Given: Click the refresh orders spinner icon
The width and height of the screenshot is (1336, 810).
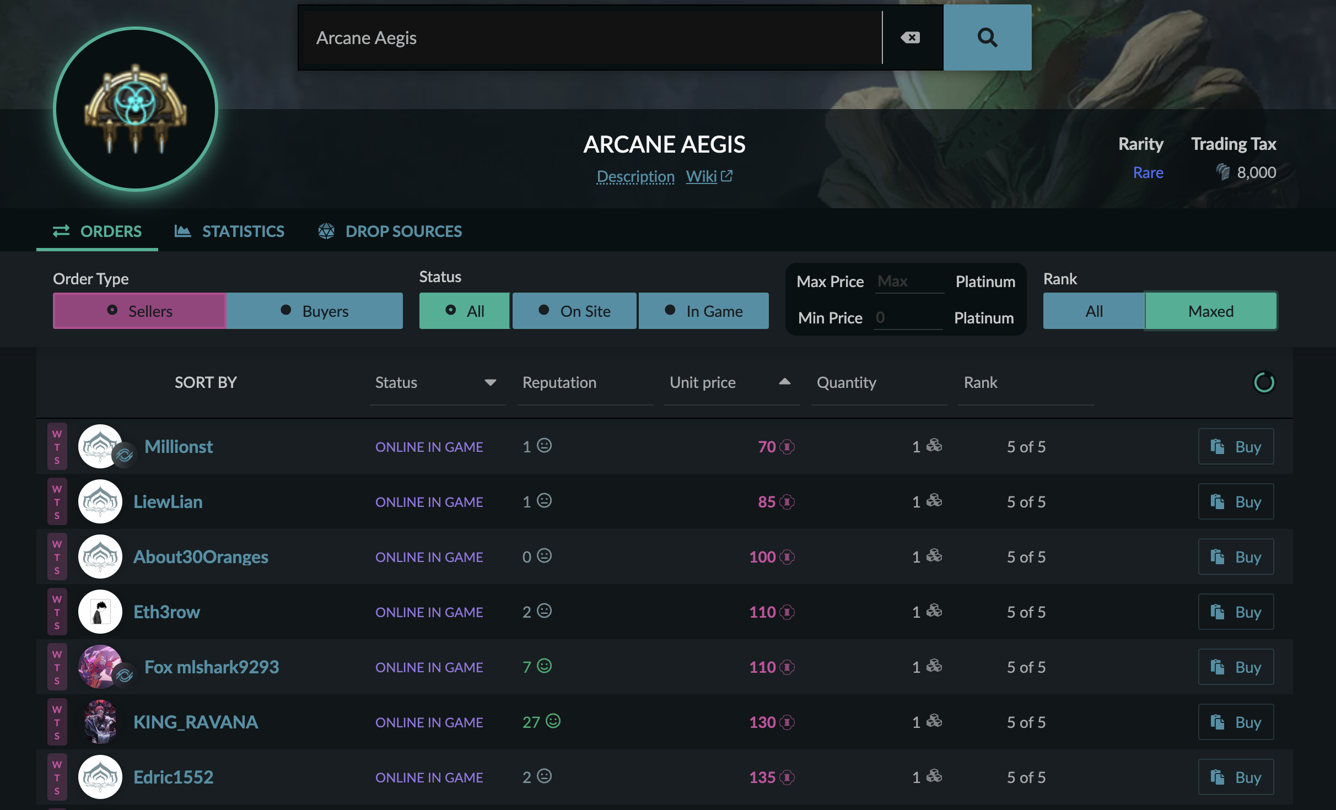Looking at the screenshot, I should tap(1264, 382).
